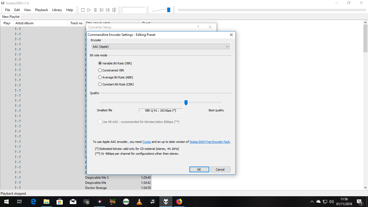368x207 pixels.
Task: Click the playlist vertical scrollbar thumb
Action: 365,39
